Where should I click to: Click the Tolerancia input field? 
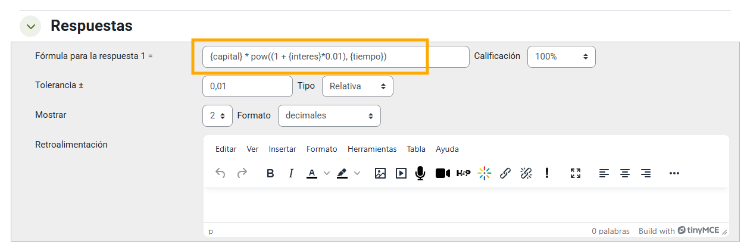[x=247, y=86]
